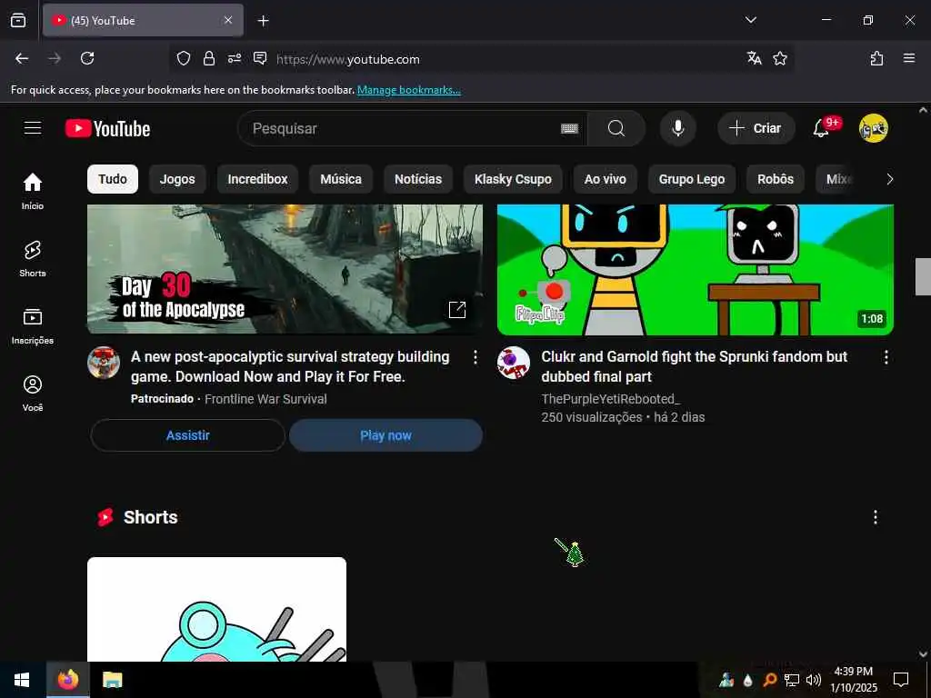
Task: Select the Klasky Csupo chip
Action: (x=513, y=179)
